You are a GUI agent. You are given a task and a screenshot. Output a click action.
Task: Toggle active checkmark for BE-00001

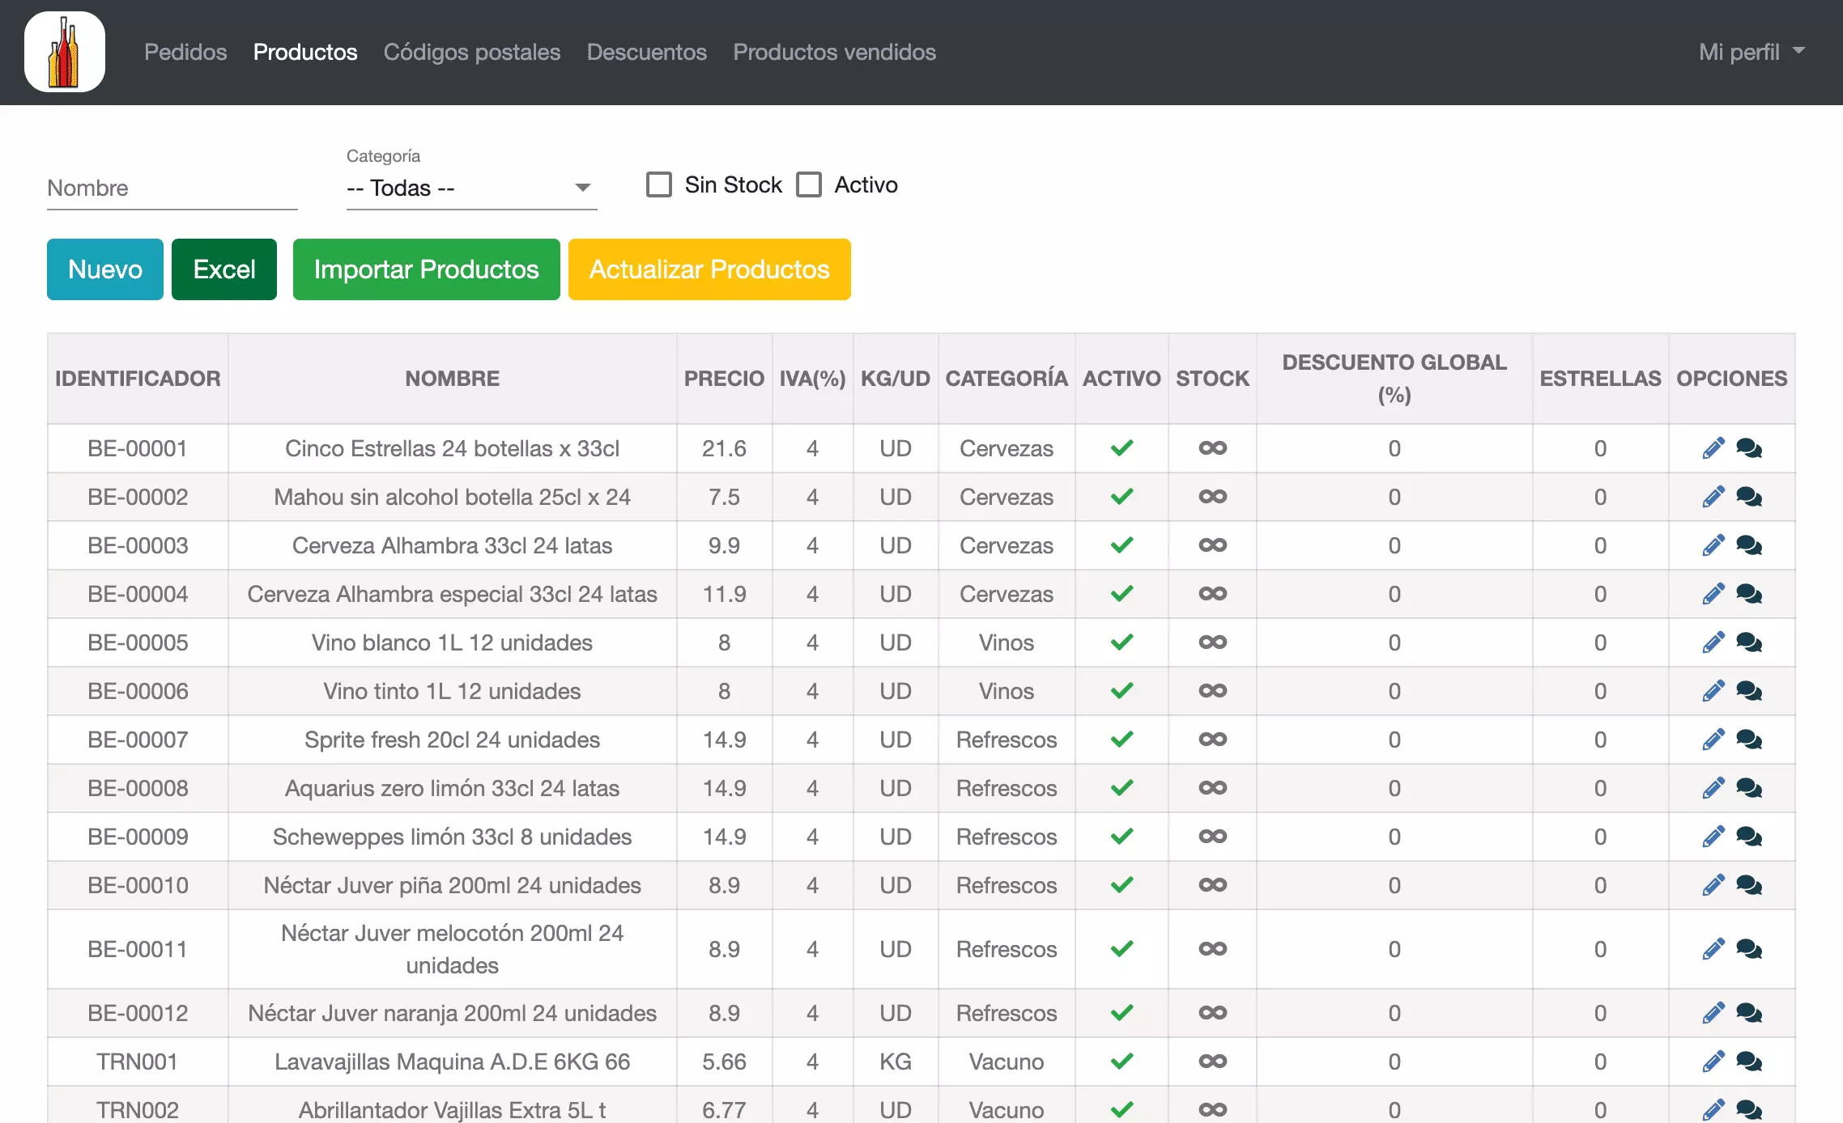1122,448
